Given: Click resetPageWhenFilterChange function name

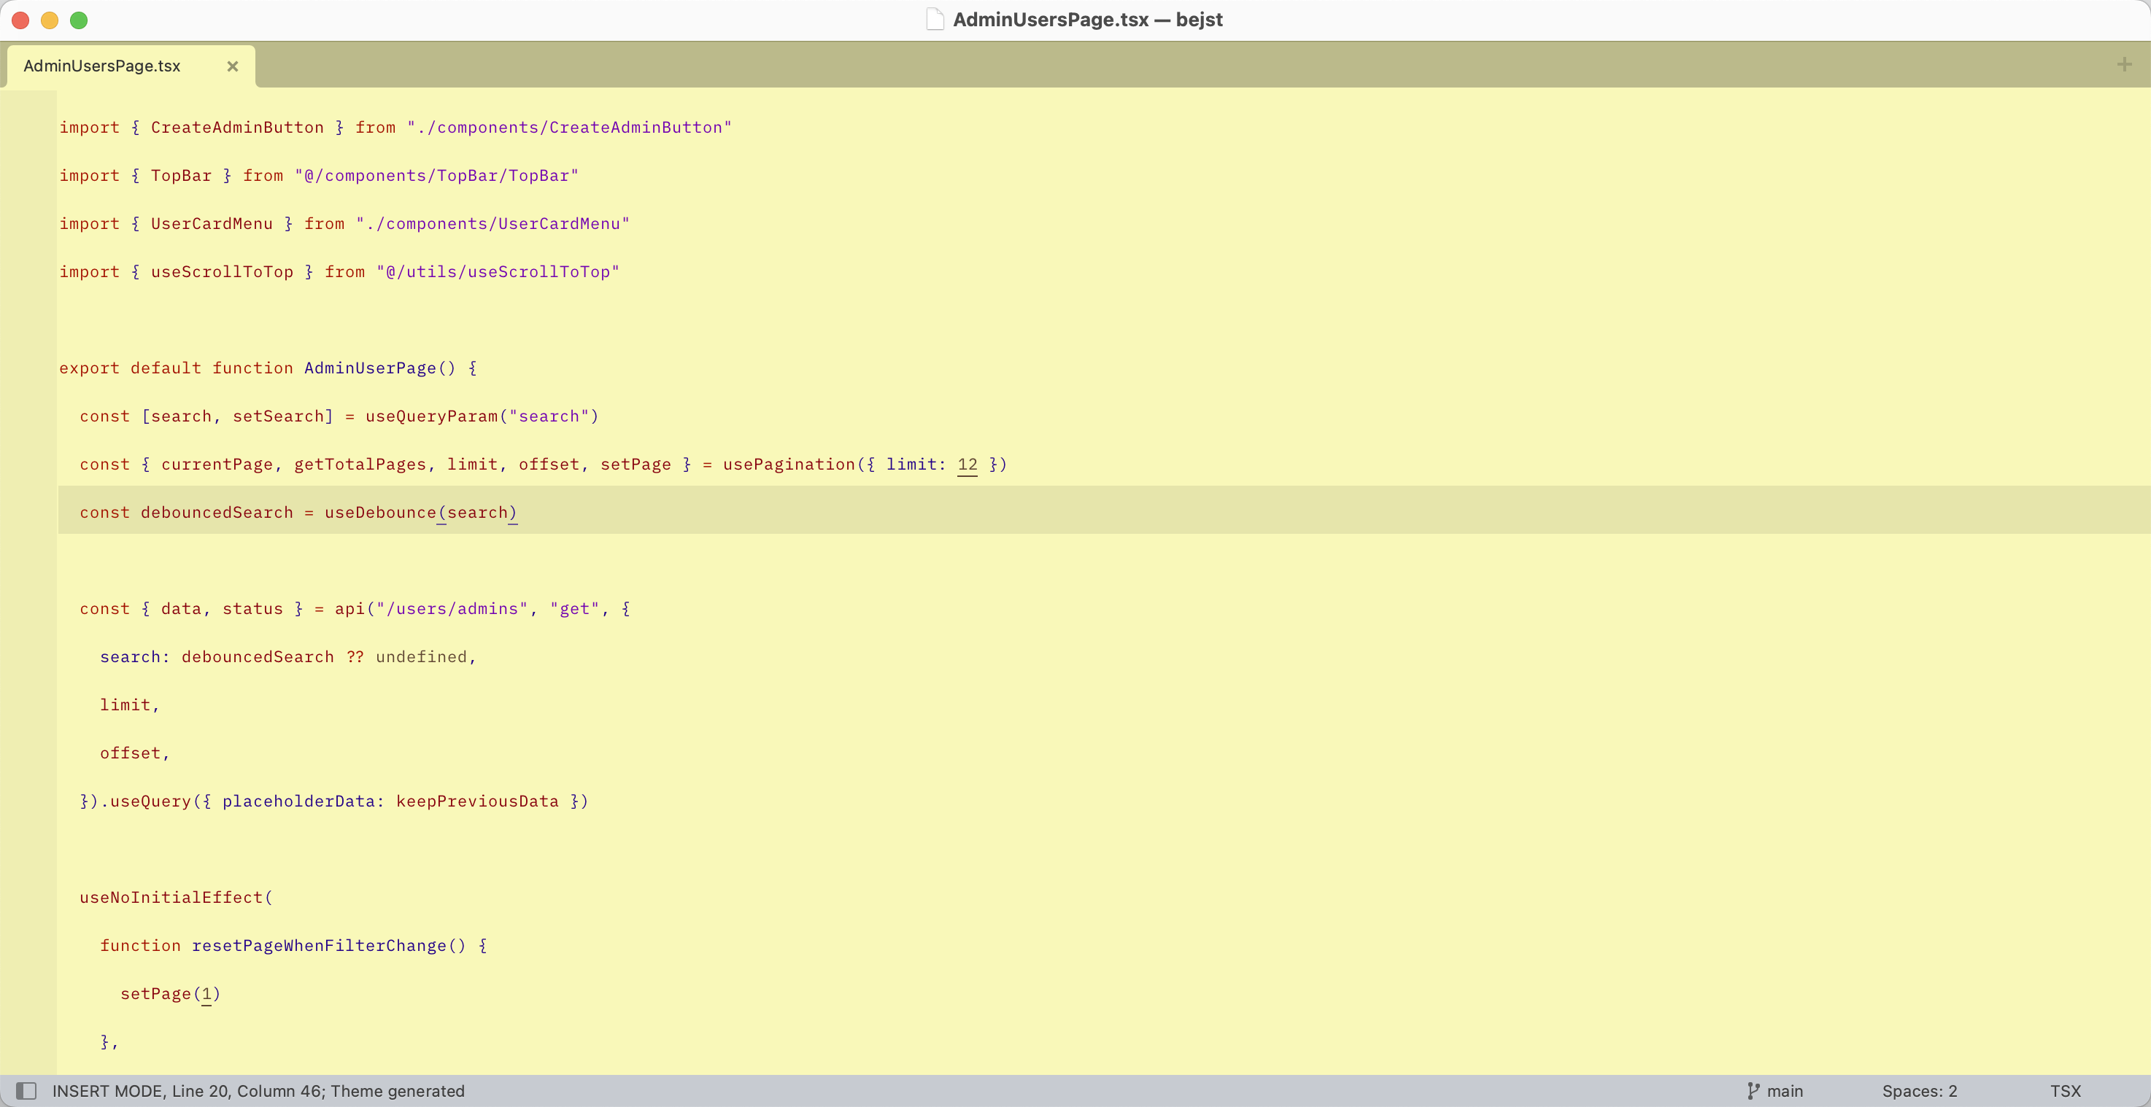Looking at the screenshot, I should point(319,946).
